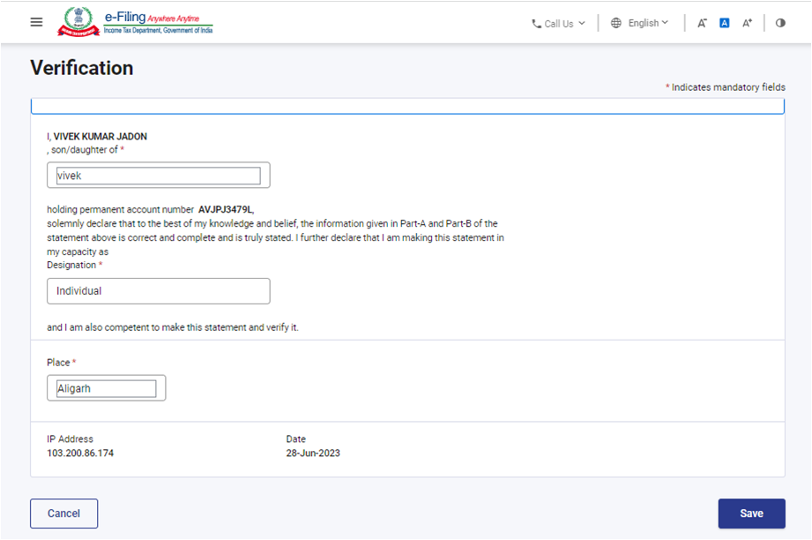Image resolution: width=812 pixels, height=540 pixels.
Task: Toggle high contrast mode
Action: click(x=780, y=23)
